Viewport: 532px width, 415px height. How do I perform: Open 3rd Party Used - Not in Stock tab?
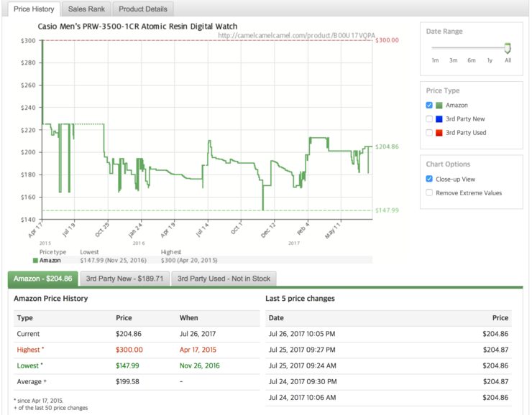click(x=224, y=279)
